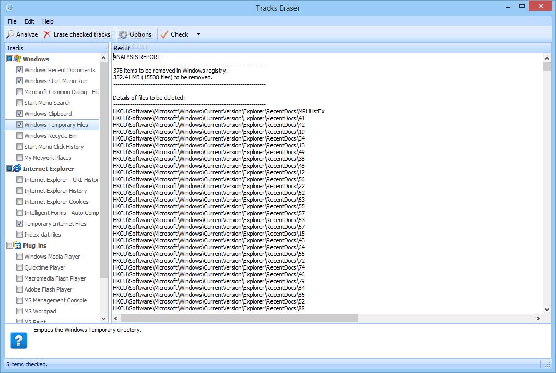Click the Internet Explorer group icon
The width and height of the screenshot is (556, 373).
click(17, 168)
